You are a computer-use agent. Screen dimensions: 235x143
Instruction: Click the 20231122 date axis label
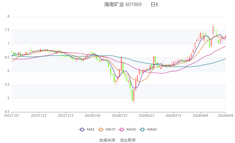(38, 116)
